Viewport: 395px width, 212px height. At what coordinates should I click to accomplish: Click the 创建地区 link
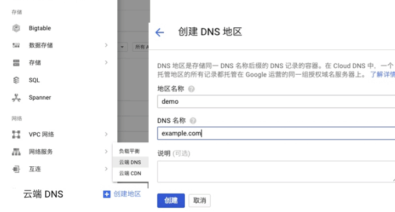click(x=127, y=194)
